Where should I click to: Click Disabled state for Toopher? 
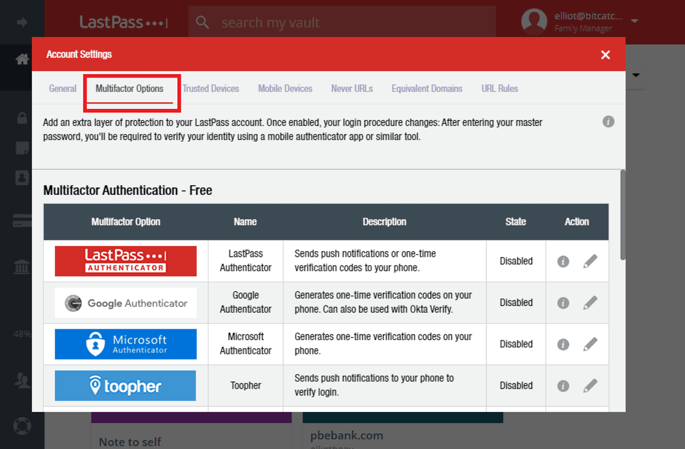tap(517, 386)
